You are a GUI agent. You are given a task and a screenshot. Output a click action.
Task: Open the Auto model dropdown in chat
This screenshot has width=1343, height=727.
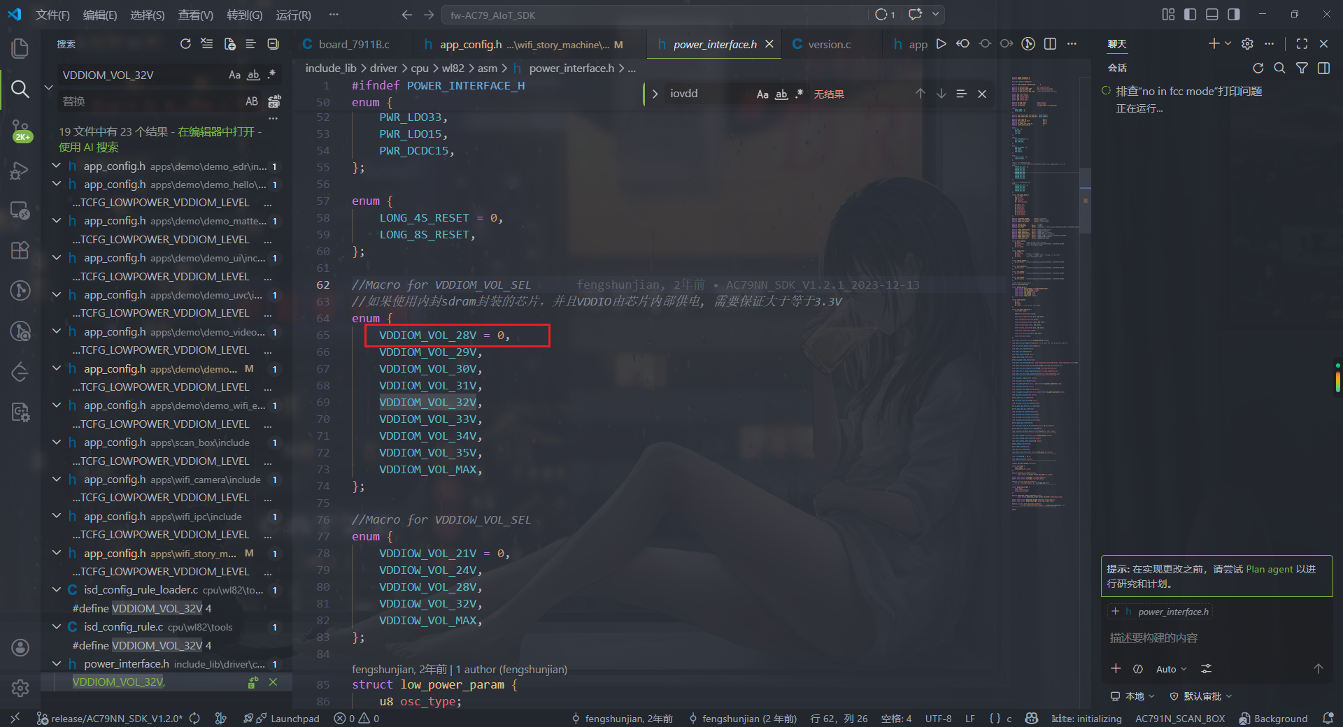(1171, 669)
